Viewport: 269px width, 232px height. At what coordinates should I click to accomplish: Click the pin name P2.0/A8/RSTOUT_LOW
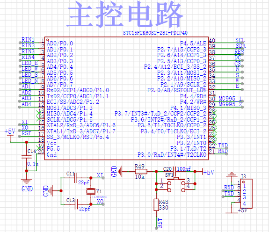pyautogui.click(x=177, y=90)
